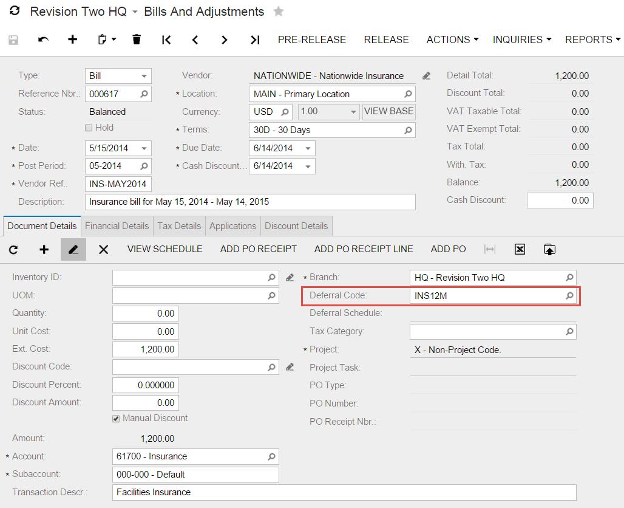Delete detail line with X icon
Image resolution: width=624 pixels, height=508 pixels.
point(103,249)
